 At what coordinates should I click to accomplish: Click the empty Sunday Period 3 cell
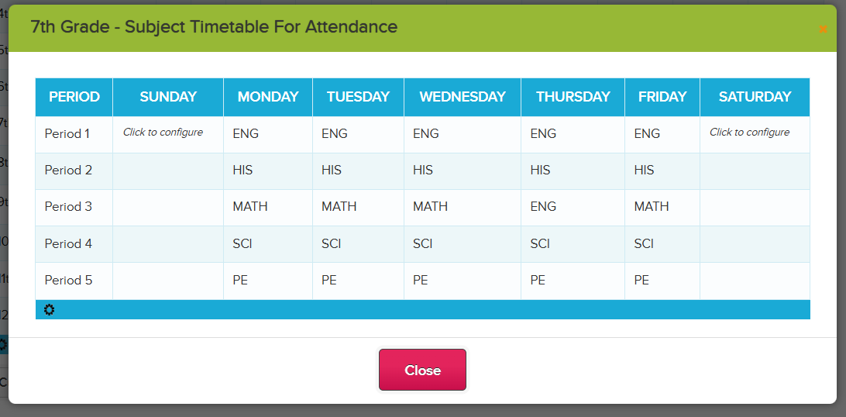coord(168,207)
